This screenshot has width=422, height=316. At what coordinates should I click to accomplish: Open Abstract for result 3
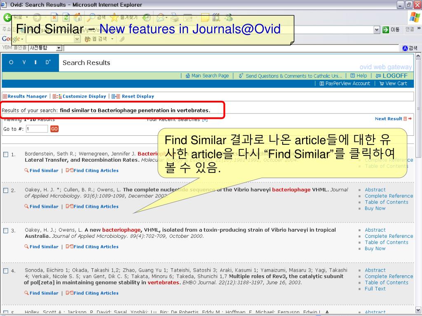point(375,230)
